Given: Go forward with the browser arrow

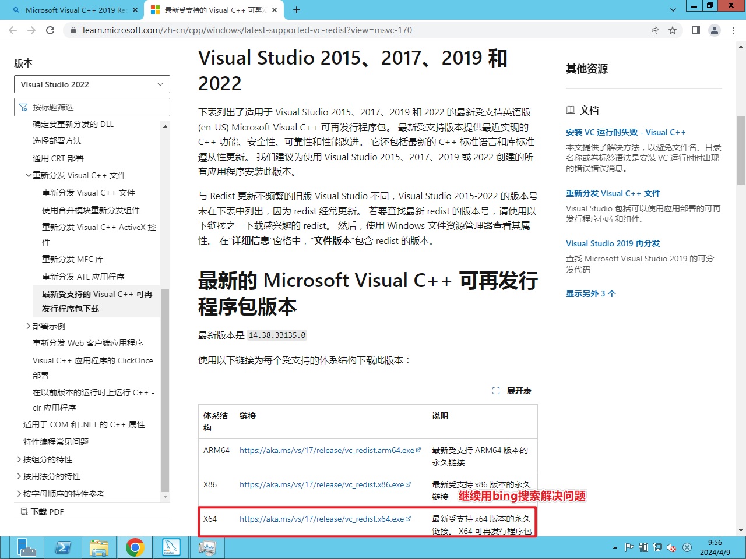Looking at the screenshot, I should coord(31,30).
